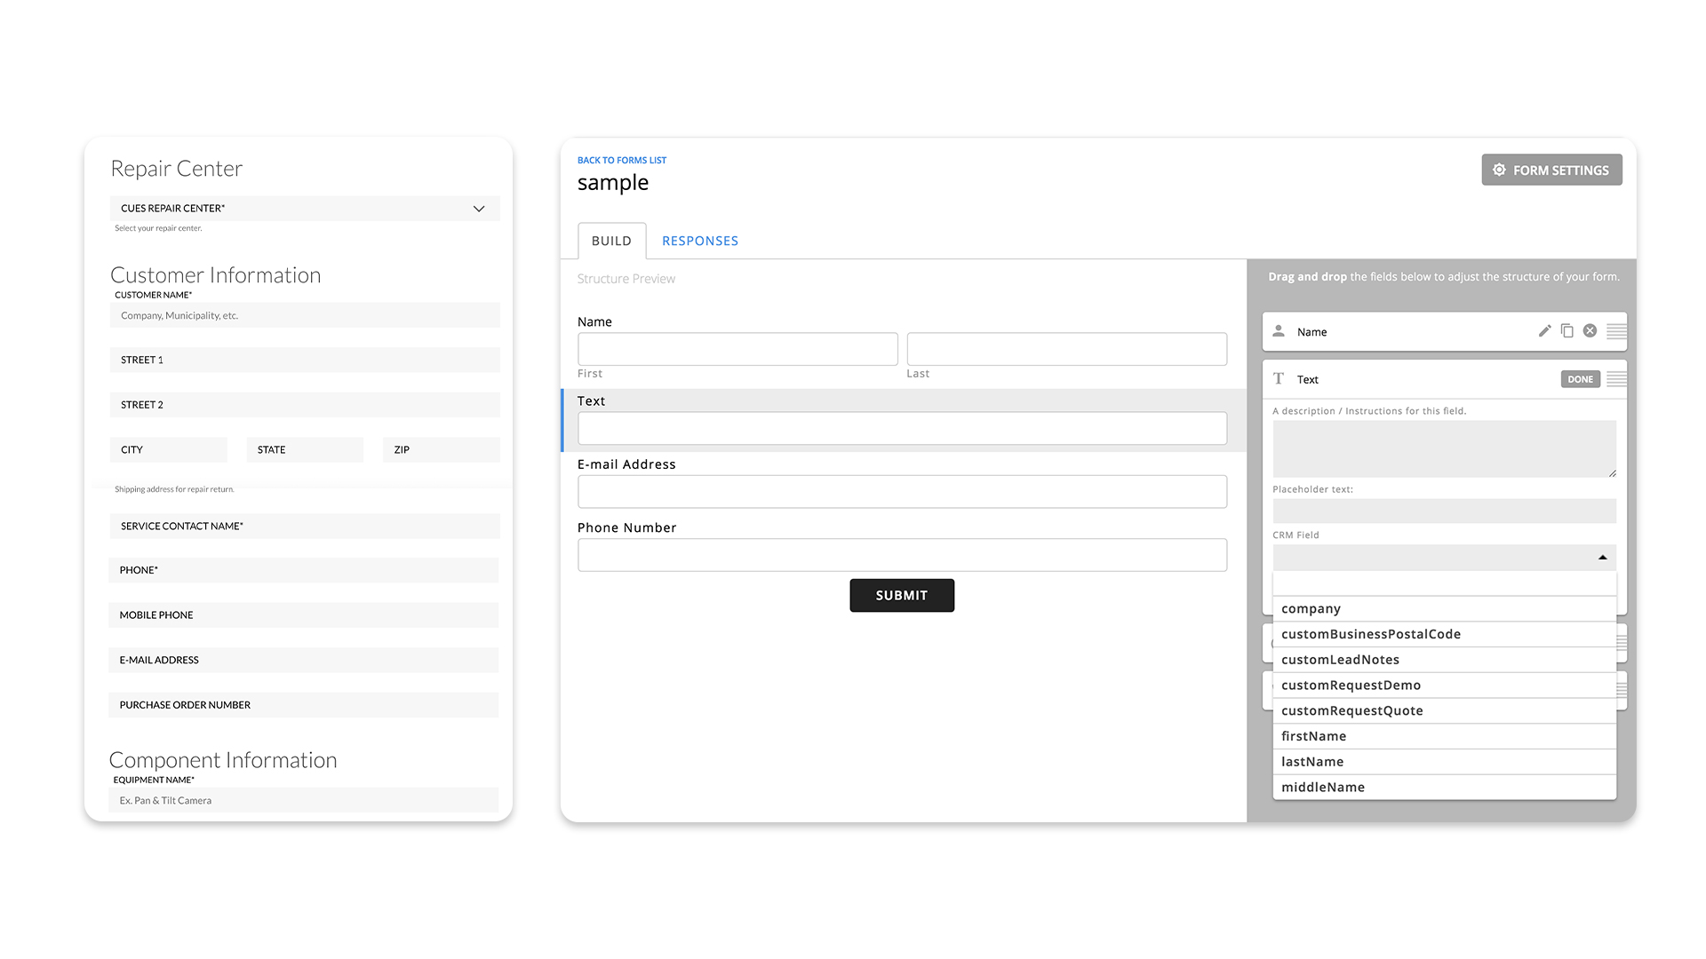Click the Customer Name field in Repair form
Image resolution: width=1706 pixels, height=959 pixels.
(x=305, y=315)
